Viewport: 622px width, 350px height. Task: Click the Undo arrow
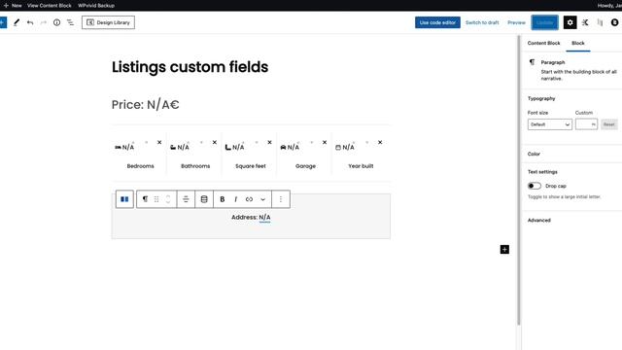click(30, 22)
